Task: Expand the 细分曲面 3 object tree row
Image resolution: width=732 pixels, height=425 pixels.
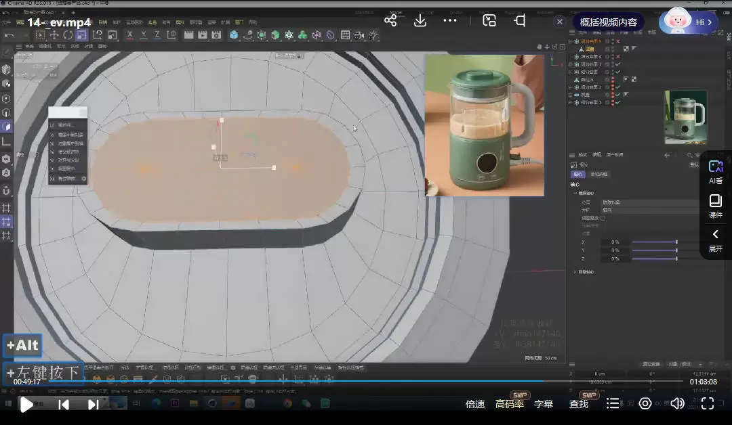Action: point(571,102)
